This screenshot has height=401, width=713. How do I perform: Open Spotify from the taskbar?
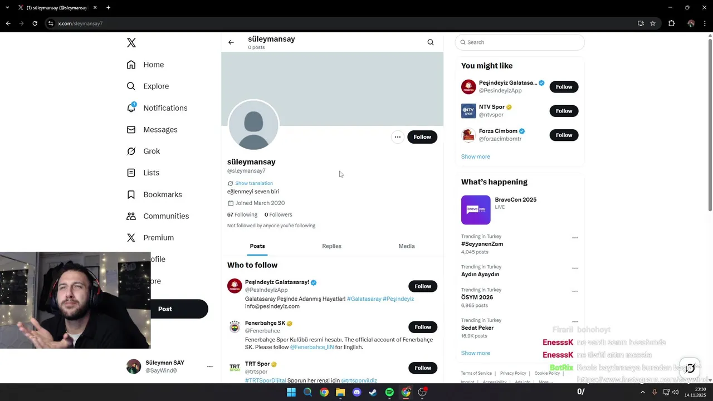click(x=389, y=392)
